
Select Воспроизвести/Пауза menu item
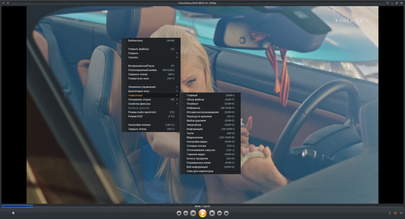pyautogui.click(x=151, y=66)
